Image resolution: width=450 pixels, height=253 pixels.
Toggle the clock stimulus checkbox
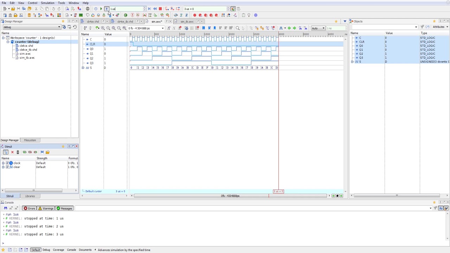pyautogui.click(x=7, y=163)
